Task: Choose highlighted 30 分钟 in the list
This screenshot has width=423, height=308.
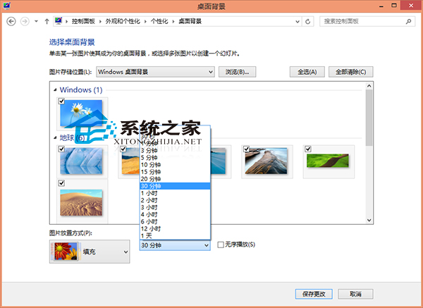Action: pos(175,186)
